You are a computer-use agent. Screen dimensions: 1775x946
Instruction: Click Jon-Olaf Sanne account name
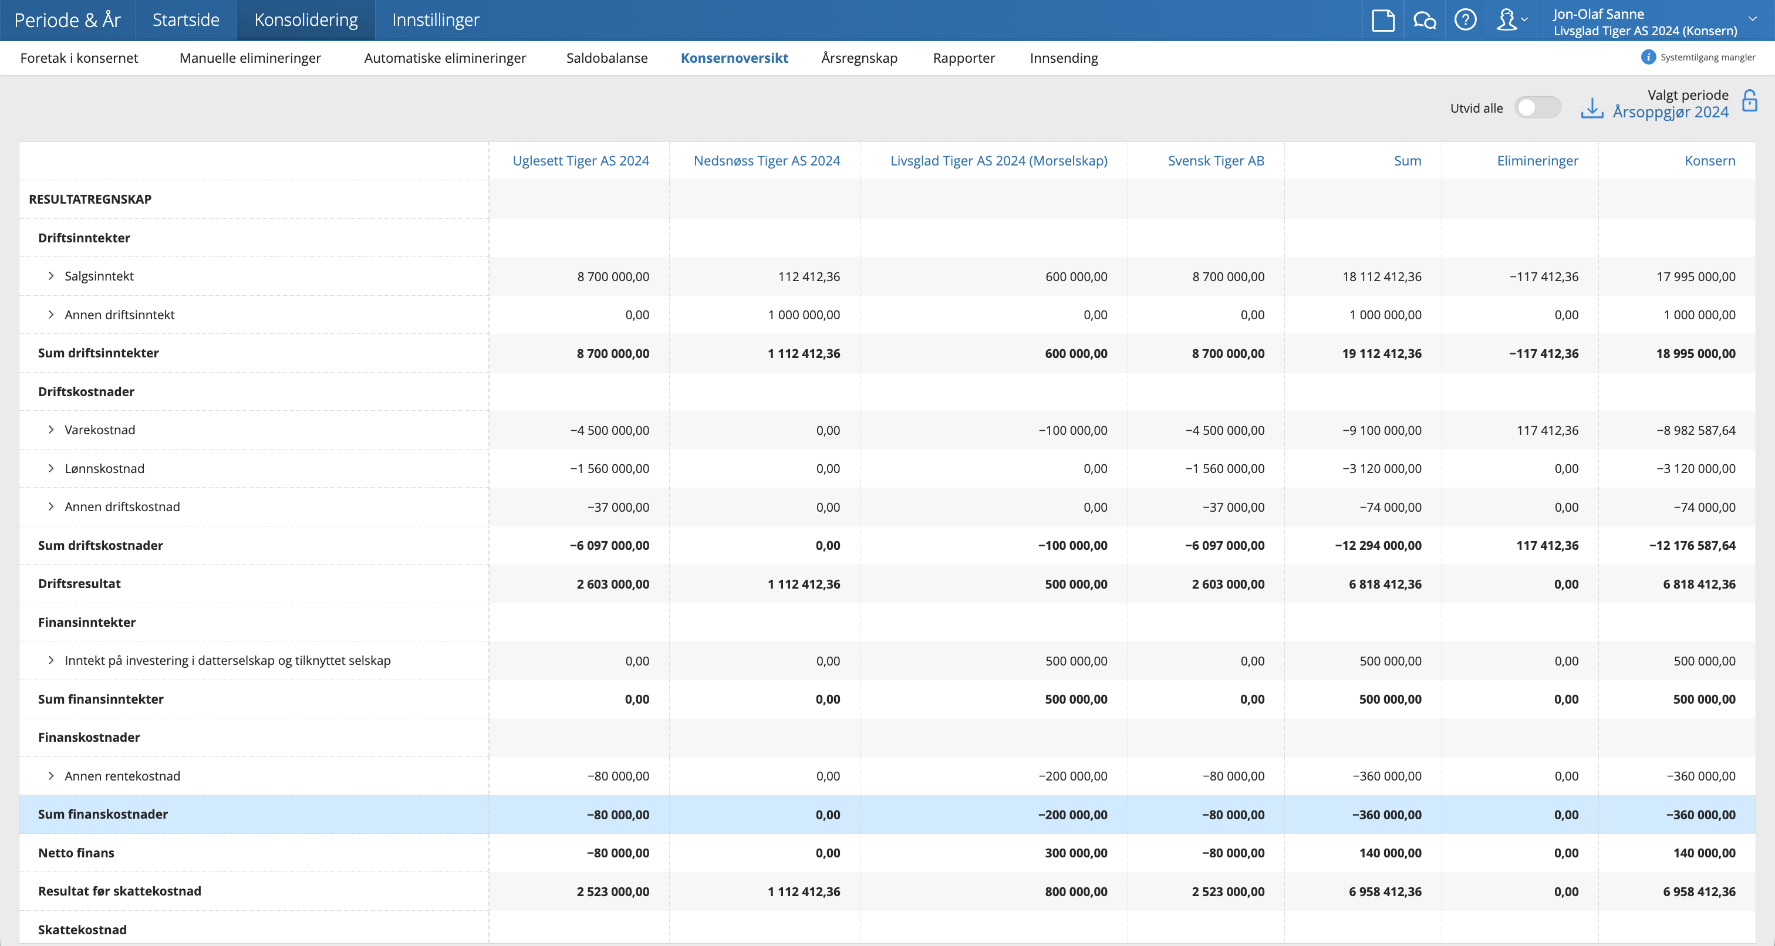[1598, 13]
